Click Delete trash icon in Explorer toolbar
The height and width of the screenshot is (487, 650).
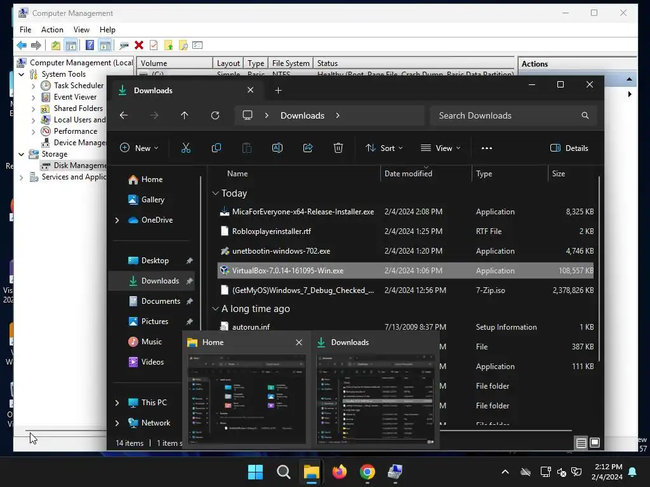click(338, 148)
